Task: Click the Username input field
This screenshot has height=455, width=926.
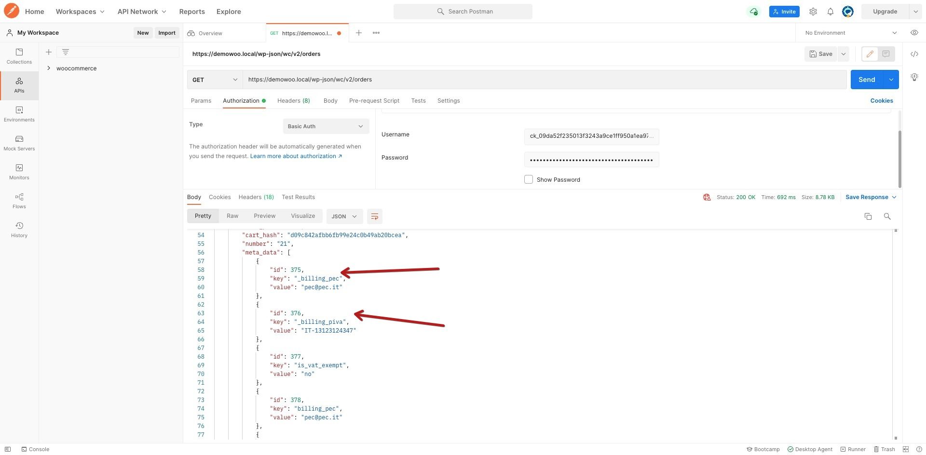Action: [591, 136]
